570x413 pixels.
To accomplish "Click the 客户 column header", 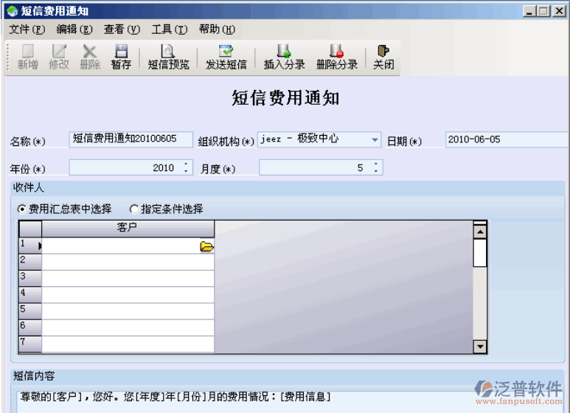I will tap(128, 229).
